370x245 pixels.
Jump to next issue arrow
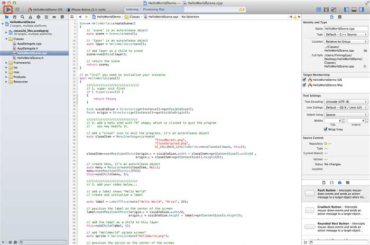[299, 17]
